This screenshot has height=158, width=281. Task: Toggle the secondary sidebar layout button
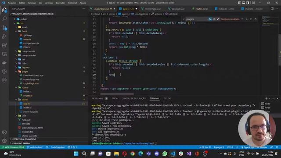click(248, 3)
